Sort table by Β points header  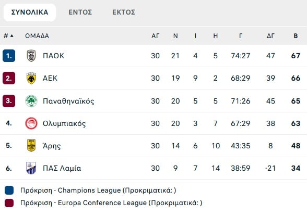296,36
